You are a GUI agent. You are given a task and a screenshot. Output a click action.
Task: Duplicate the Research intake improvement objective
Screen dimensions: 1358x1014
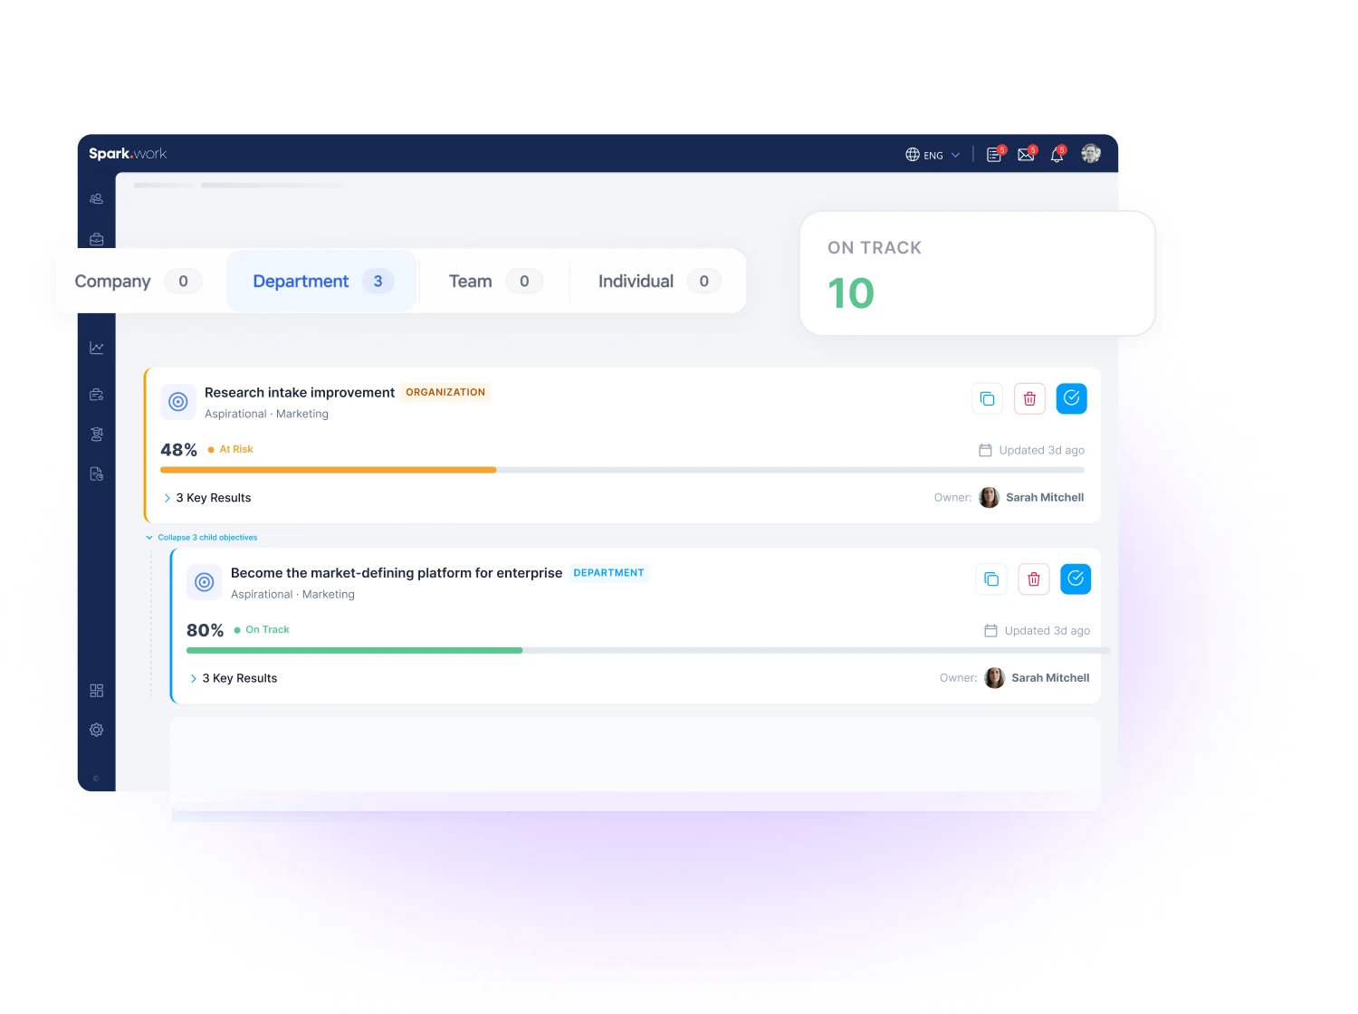988,398
